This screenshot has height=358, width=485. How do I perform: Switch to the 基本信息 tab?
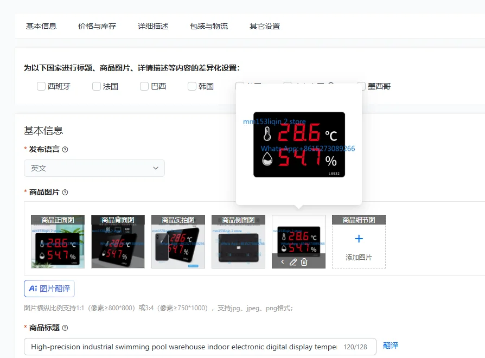pos(41,26)
